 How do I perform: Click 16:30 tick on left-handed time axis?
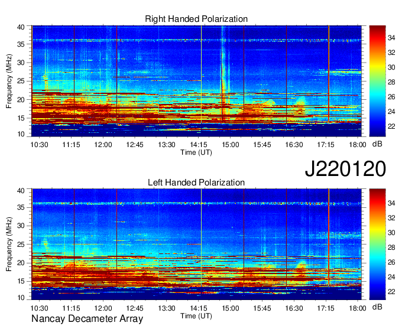tap(294, 308)
